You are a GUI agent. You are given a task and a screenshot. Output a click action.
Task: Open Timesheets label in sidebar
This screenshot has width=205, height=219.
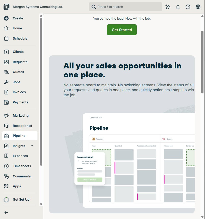[x=22, y=166]
